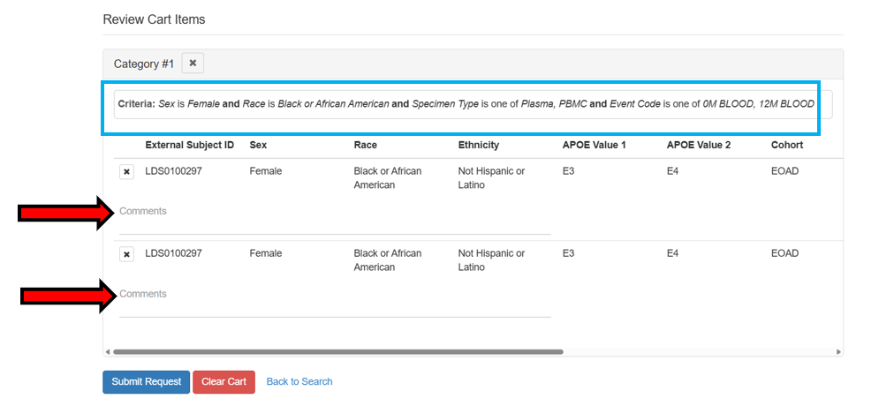Select the Ethnicity column header

point(478,145)
